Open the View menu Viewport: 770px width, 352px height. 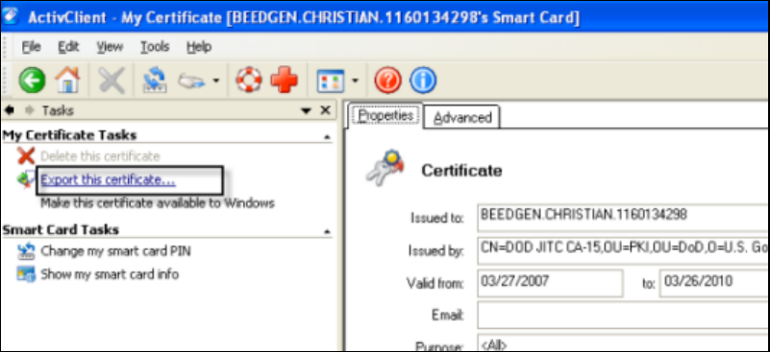pos(109,47)
